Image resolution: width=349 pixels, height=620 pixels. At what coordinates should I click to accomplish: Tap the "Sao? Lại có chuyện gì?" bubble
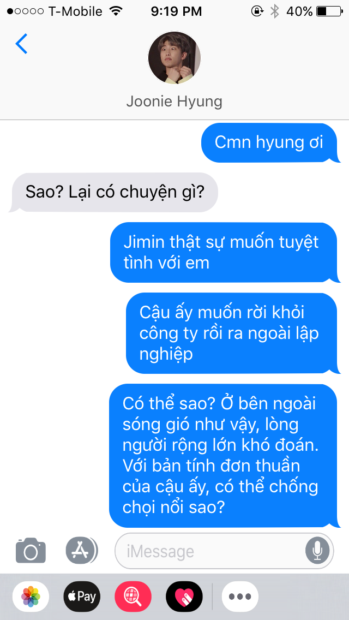point(113,193)
